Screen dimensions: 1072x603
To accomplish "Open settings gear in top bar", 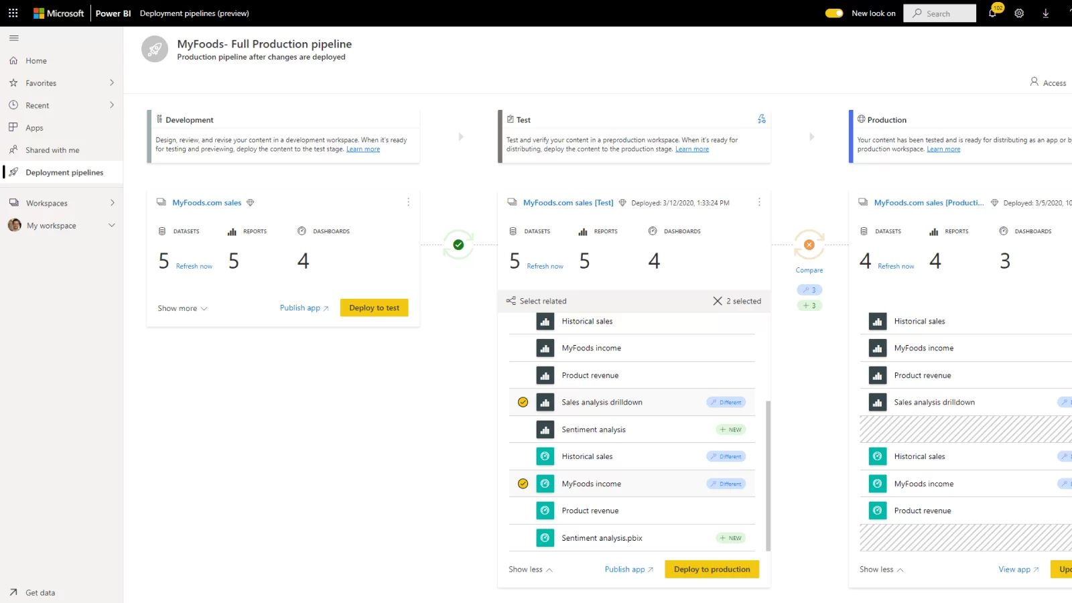I will 1019,13.
